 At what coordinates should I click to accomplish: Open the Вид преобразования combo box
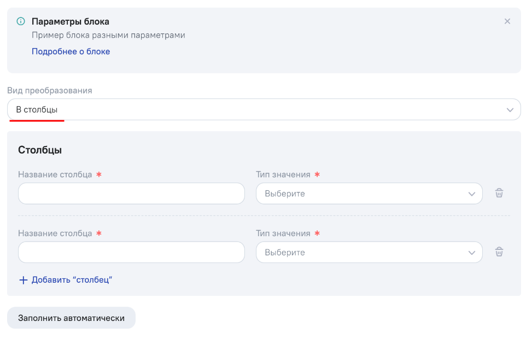pyautogui.click(x=264, y=110)
